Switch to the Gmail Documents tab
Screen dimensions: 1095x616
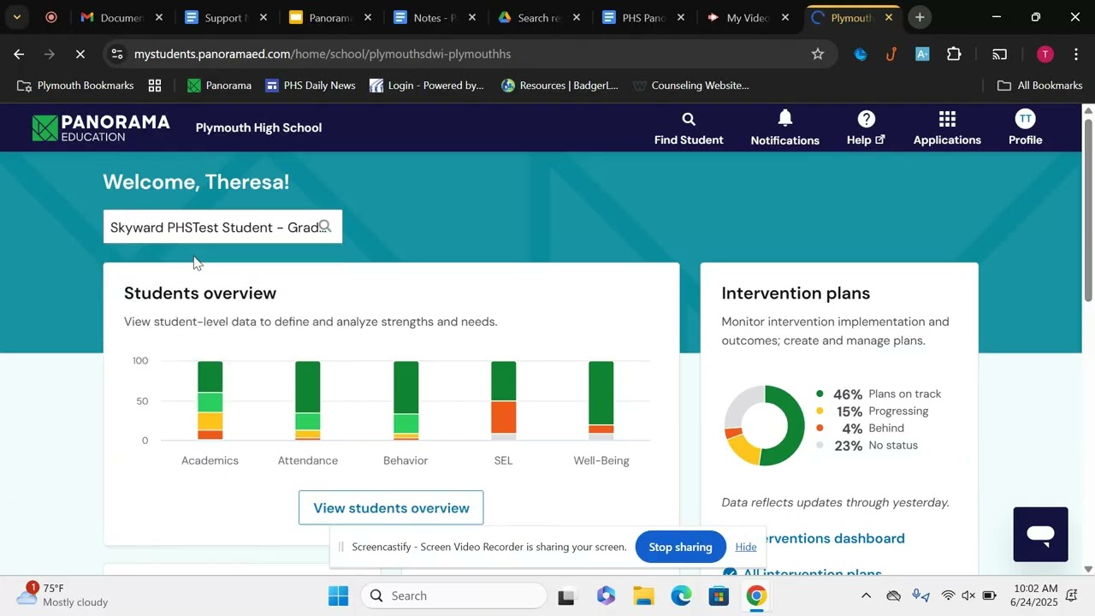[121, 17]
